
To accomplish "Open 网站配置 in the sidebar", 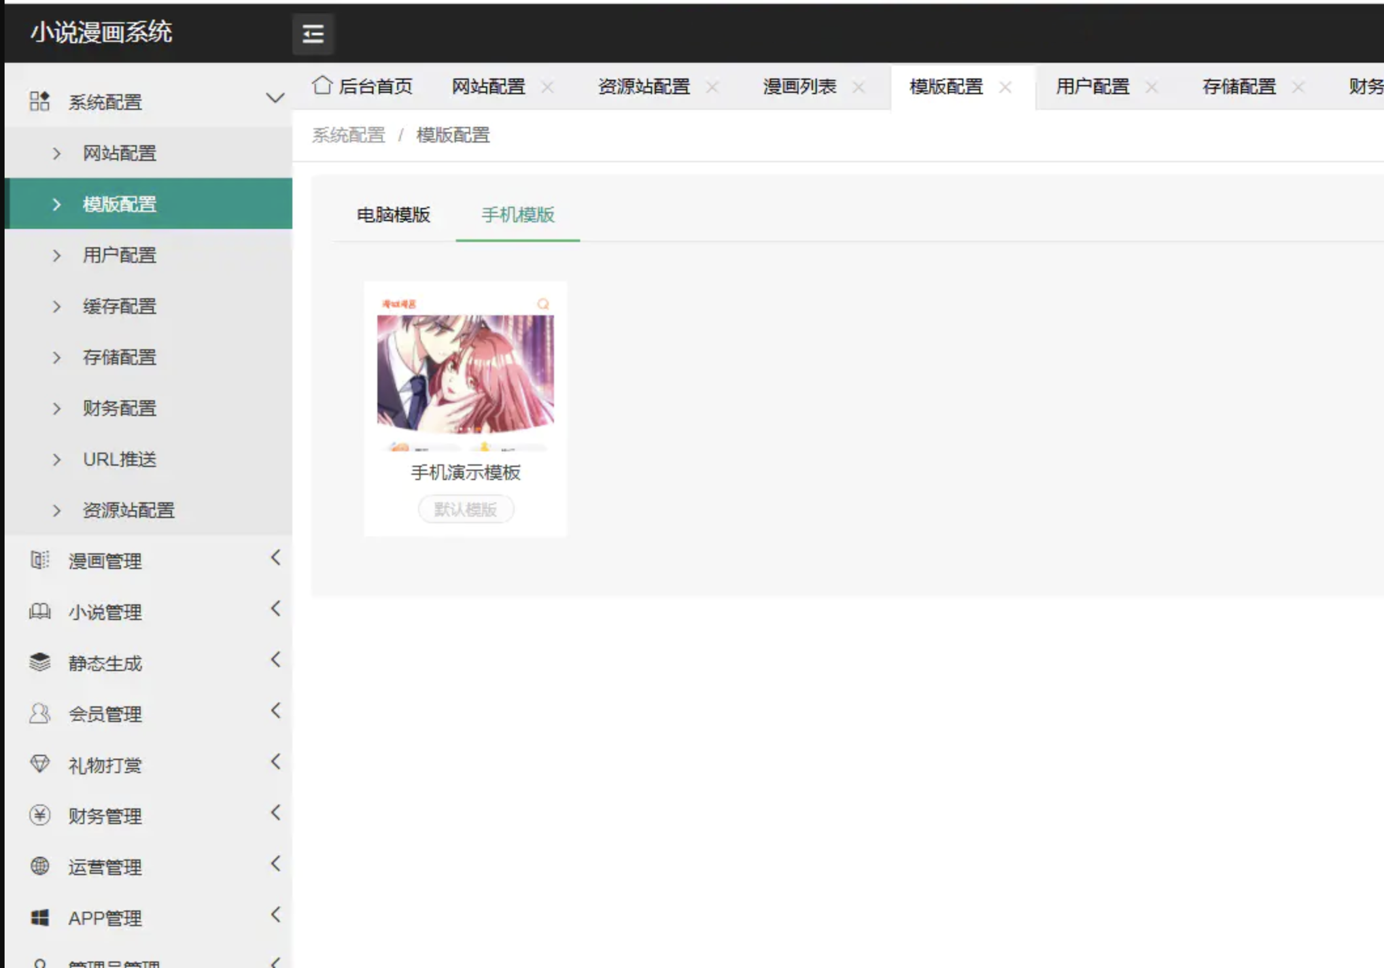I will click(148, 152).
